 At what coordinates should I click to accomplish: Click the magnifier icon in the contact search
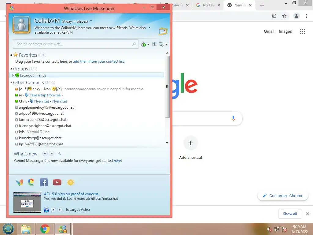(134, 44)
